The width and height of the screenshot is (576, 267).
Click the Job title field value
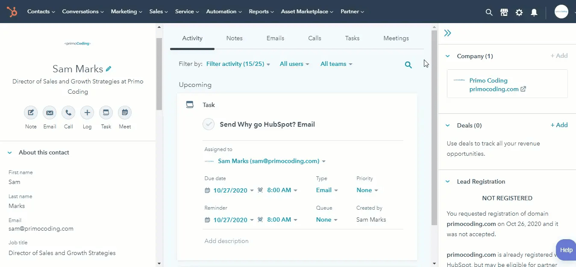[x=62, y=253]
